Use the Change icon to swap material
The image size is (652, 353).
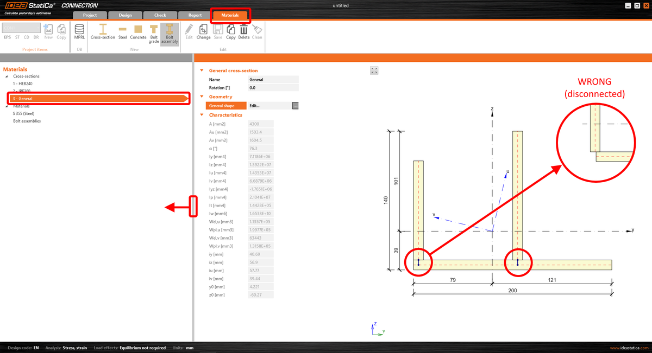pyautogui.click(x=203, y=30)
